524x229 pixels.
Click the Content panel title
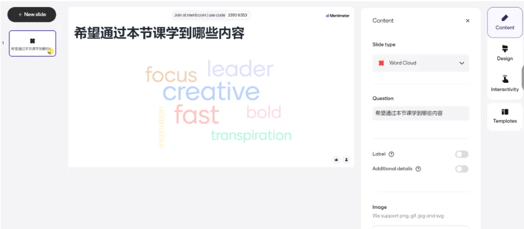[x=383, y=21]
